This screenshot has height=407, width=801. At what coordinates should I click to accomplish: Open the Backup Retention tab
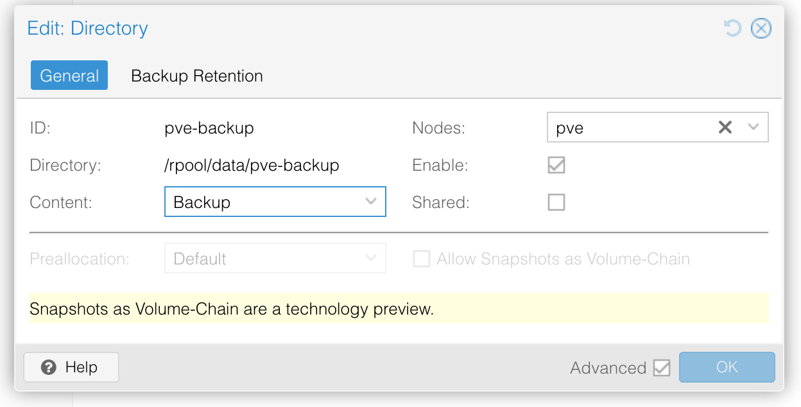197,76
